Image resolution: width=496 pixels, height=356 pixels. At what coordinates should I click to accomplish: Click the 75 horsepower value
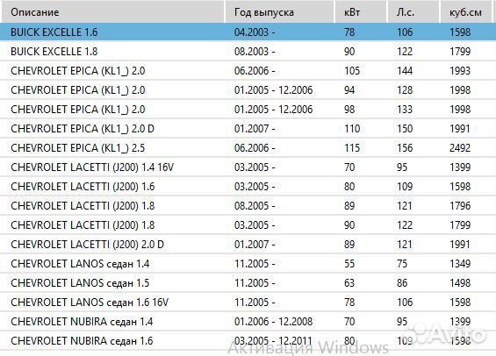[402, 263]
